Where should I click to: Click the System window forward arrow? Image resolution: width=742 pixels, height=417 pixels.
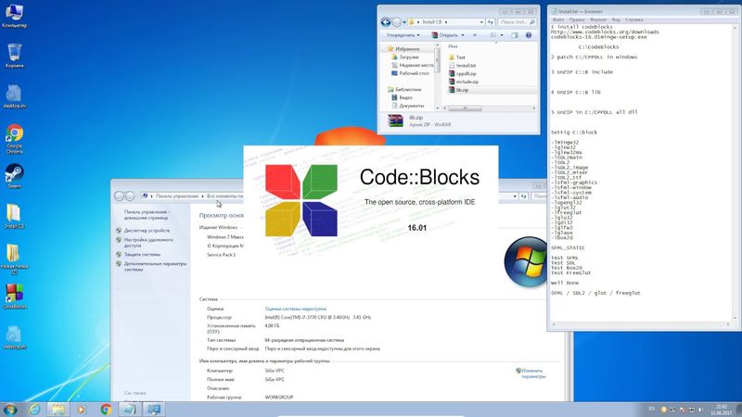130,196
